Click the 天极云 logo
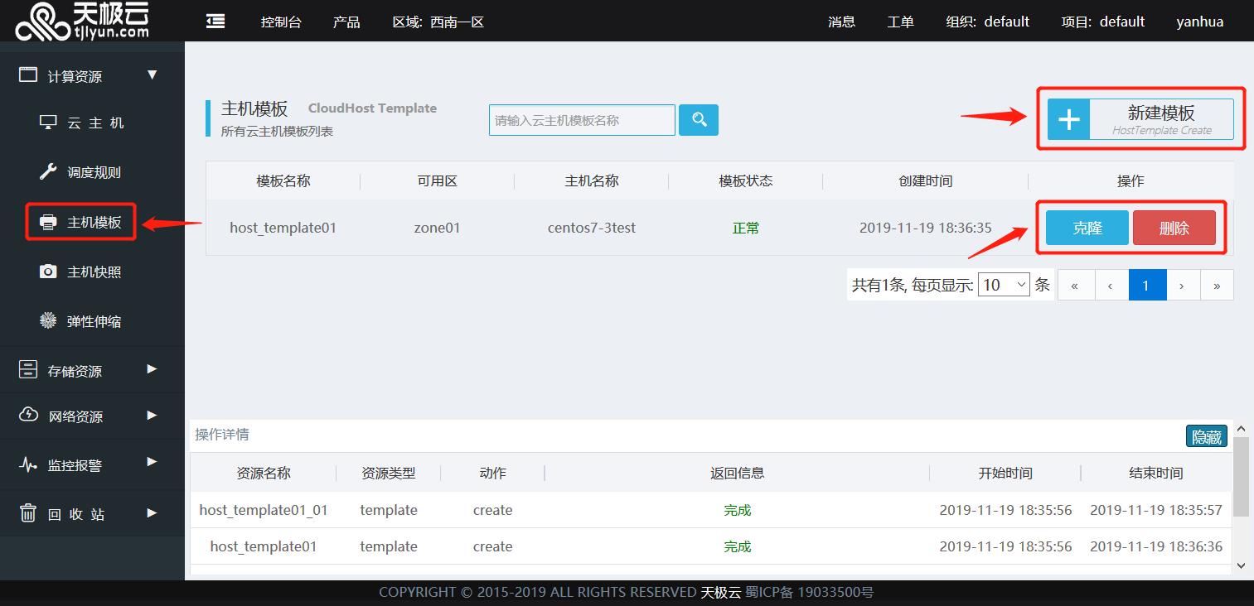The width and height of the screenshot is (1254, 606). tap(83, 21)
